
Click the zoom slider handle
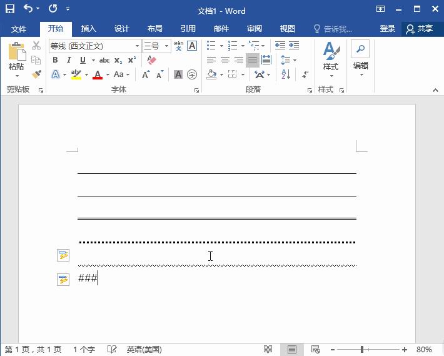362,350
